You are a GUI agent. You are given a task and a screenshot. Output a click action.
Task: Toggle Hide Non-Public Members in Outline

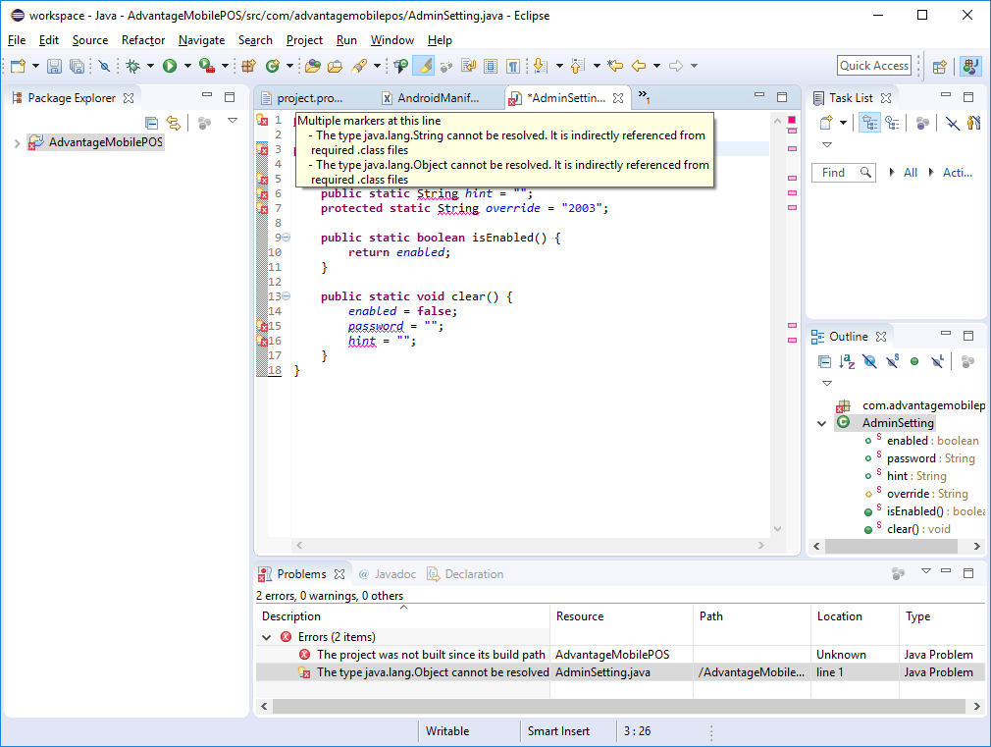[914, 362]
